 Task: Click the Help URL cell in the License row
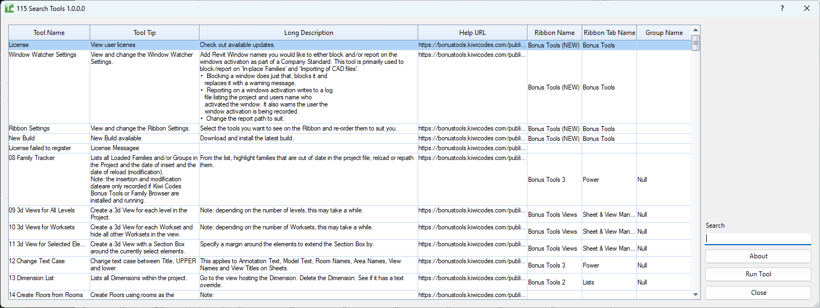pyautogui.click(x=473, y=45)
